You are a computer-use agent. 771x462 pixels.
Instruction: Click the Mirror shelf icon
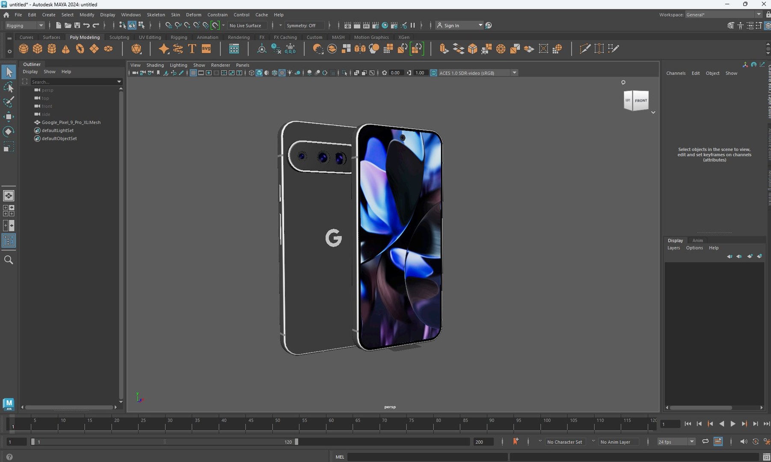[x=360, y=49]
